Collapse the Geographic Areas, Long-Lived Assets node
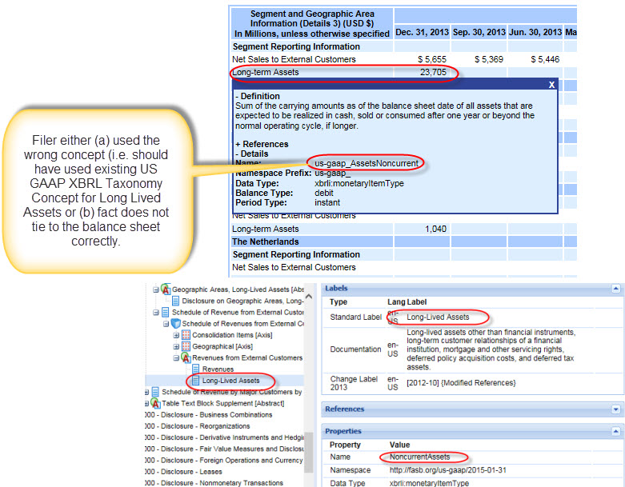625x487 pixels. tap(156, 289)
